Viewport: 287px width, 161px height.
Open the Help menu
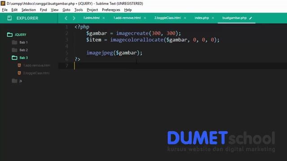128,10
